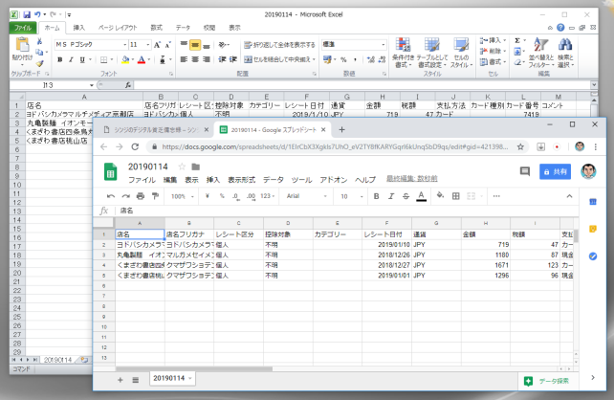
Task: Click Excel Sort and Filter icon
Action: (540, 45)
